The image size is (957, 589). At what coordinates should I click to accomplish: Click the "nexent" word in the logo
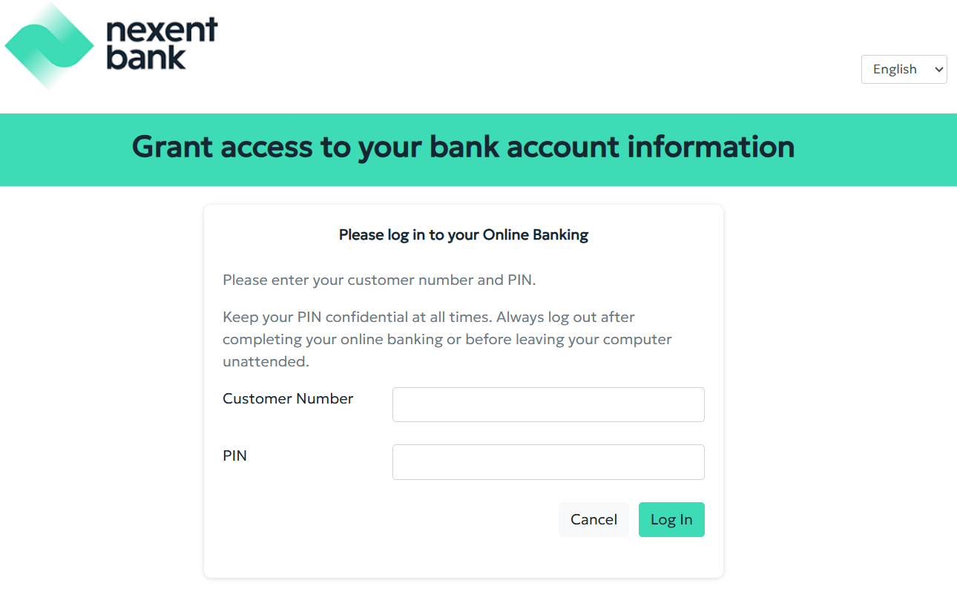coord(162,32)
